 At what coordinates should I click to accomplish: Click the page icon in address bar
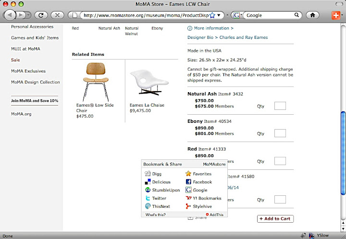[x=75, y=15]
